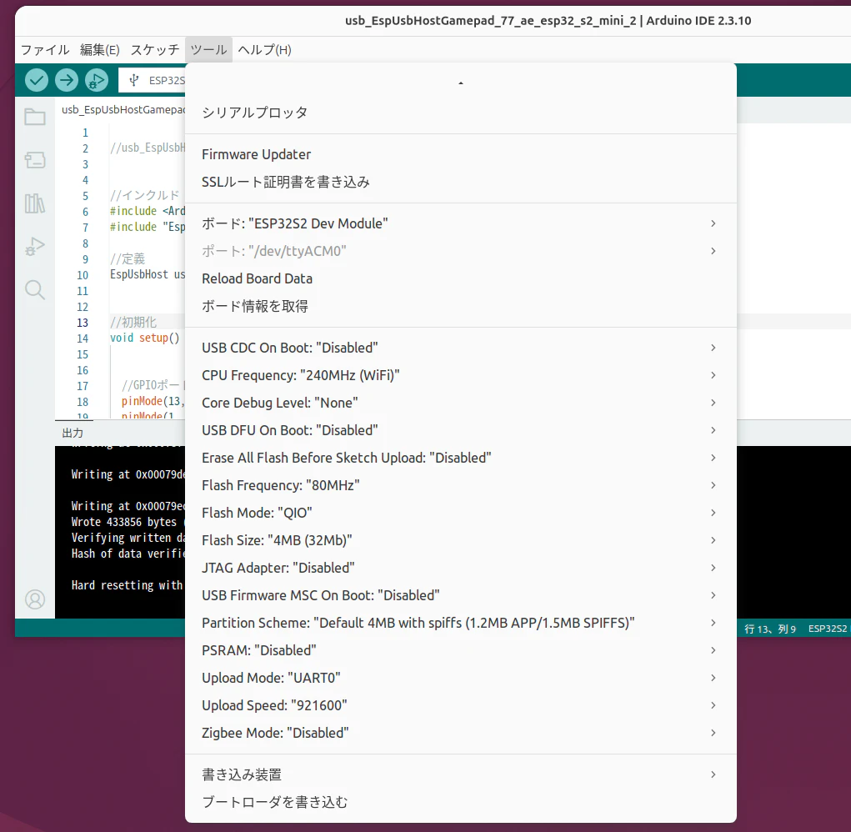This screenshot has width=851, height=832.
Task: Expand Flash Mode "QIO" submenu
Action: (460, 513)
